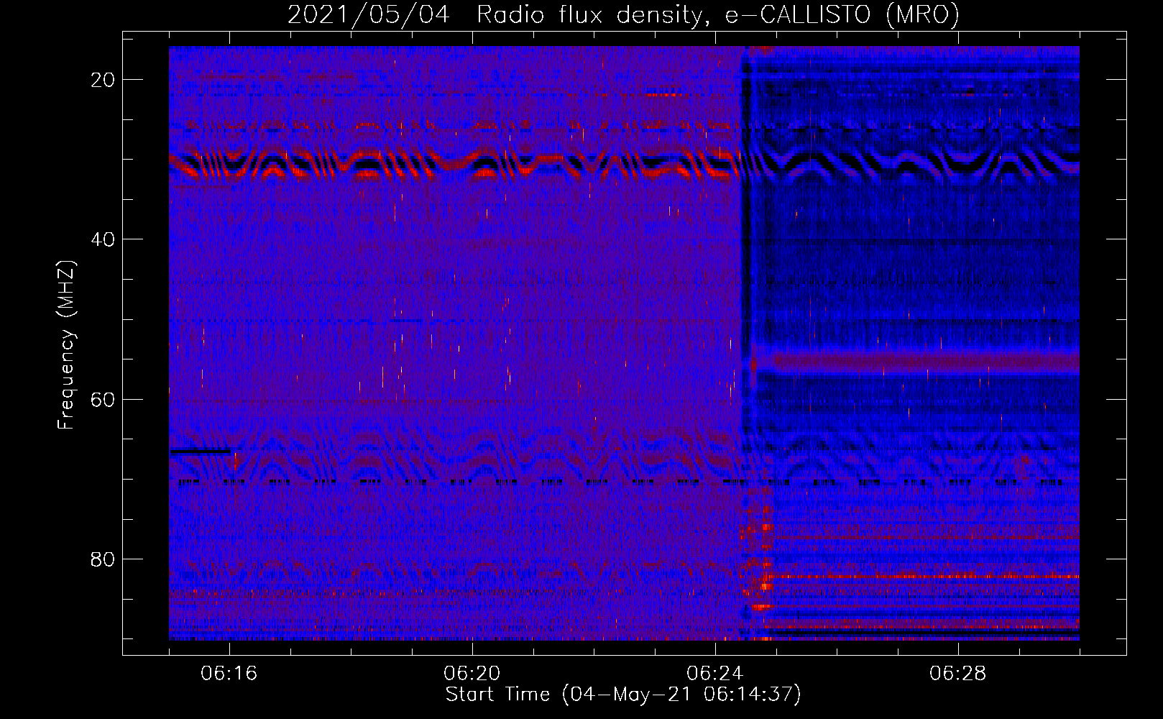Click the 06:20 time tick label

pyautogui.click(x=472, y=674)
